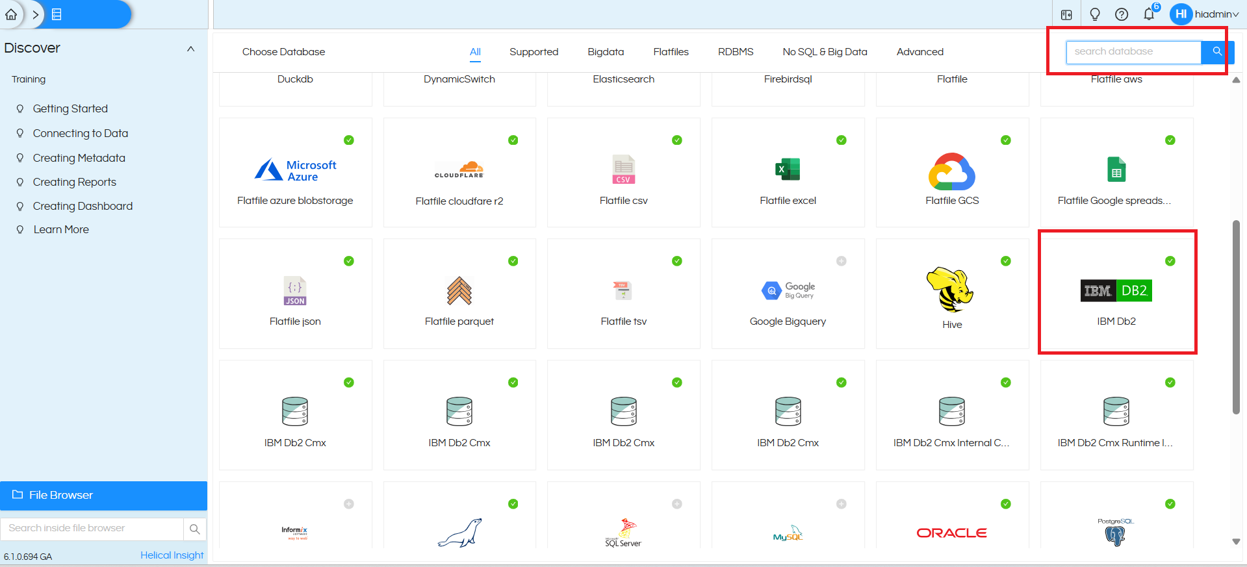Open the hiadmin user dropdown
1247x567 pixels.
coord(1216,14)
